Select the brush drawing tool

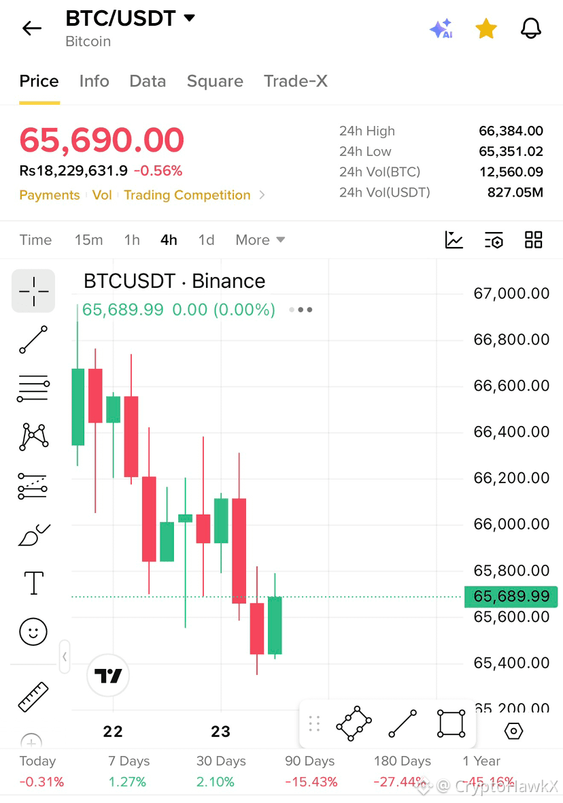click(x=34, y=535)
